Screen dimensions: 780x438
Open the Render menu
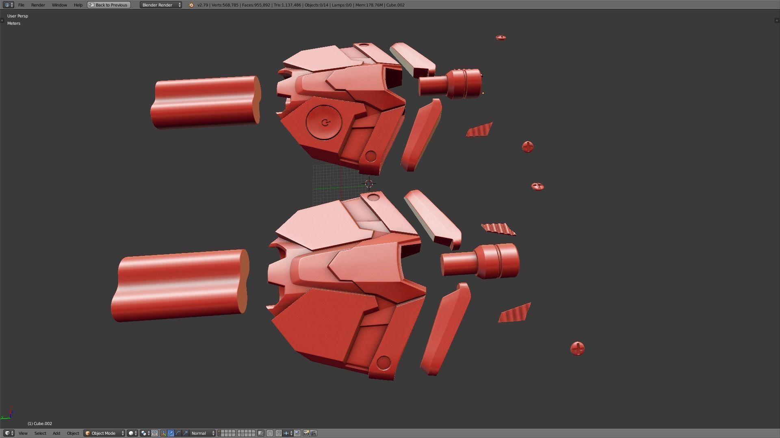pyautogui.click(x=38, y=5)
